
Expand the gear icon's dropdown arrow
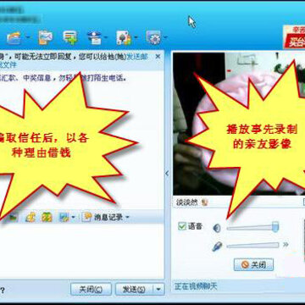165,37
